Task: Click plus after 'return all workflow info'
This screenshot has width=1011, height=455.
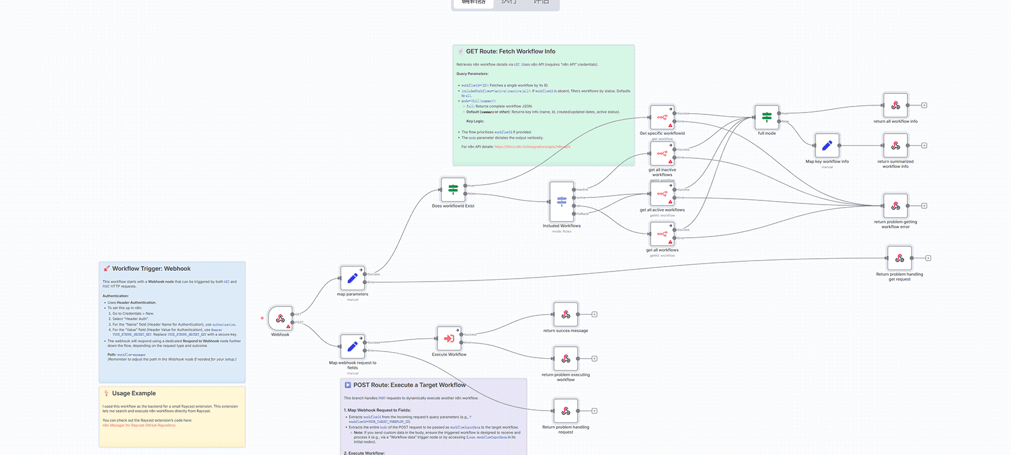Action: coord(924,105)
